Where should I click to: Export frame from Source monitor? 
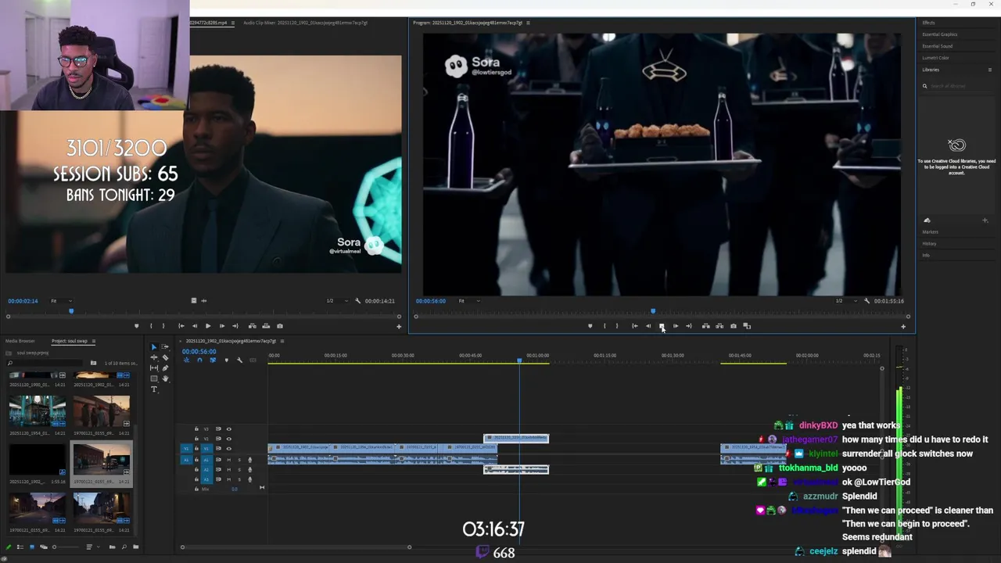pos(280,326)
